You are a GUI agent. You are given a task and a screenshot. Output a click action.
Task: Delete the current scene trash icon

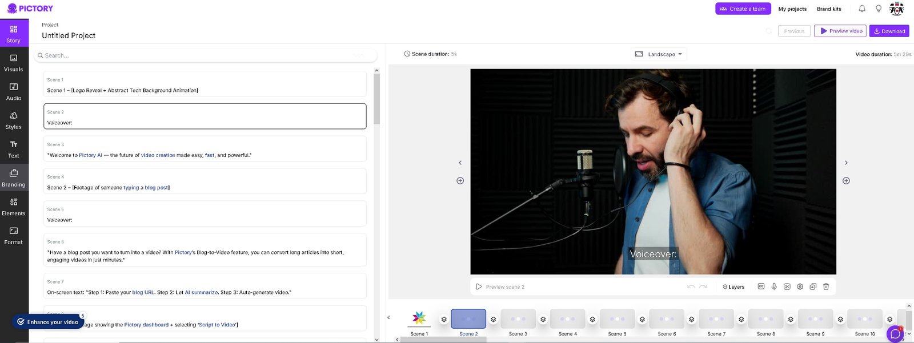(x=826, y=286)
